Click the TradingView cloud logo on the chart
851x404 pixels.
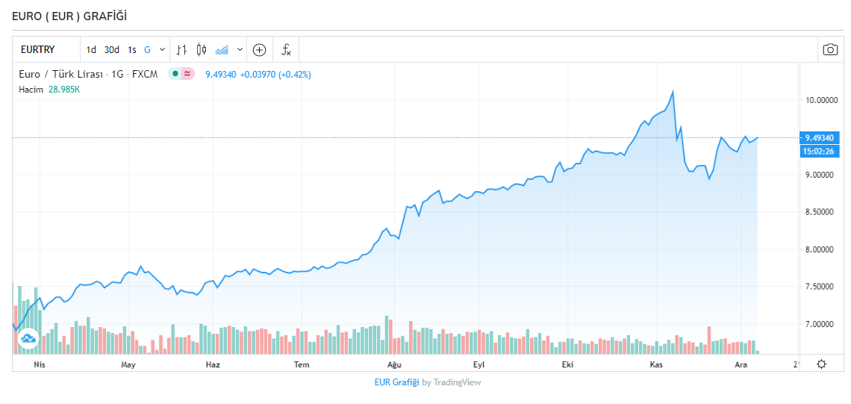click(x=28, y=339)
